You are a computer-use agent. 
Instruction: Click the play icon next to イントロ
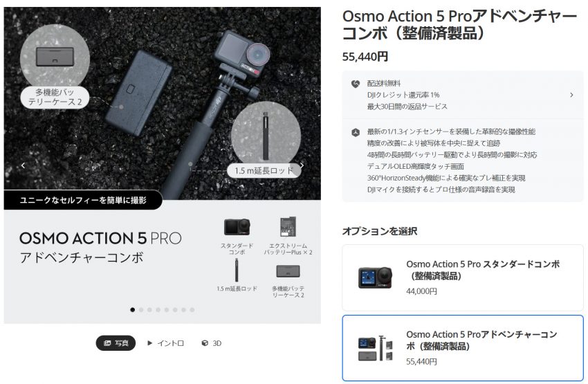149,343
